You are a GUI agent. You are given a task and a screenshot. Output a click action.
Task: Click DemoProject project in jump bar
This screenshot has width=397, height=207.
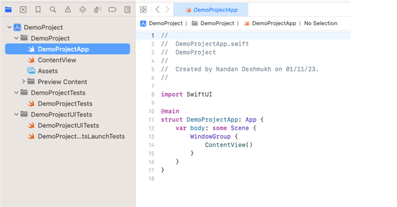click(x=161, y=23)
